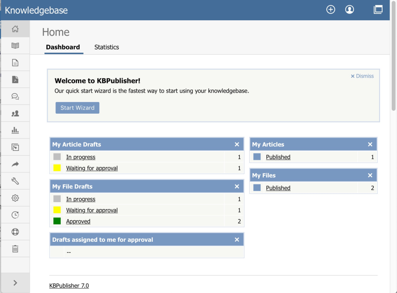Open Settings with the gear icon
The height and width of the screenshot is (293, 397).
[15, 198]
